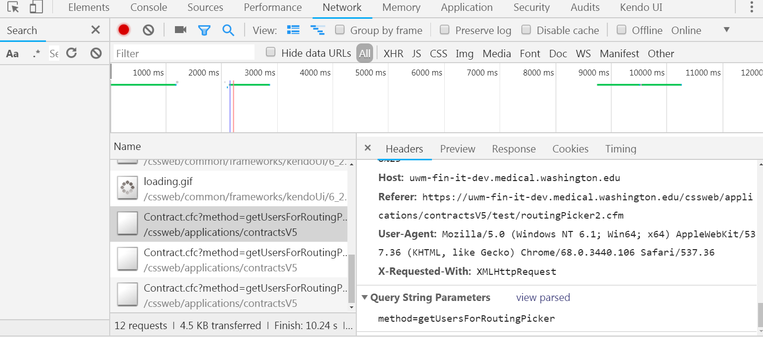Tick the Hide data URLs checkbox
The image size is (763, 337).
pyautogui.click(x=271, y=52)
